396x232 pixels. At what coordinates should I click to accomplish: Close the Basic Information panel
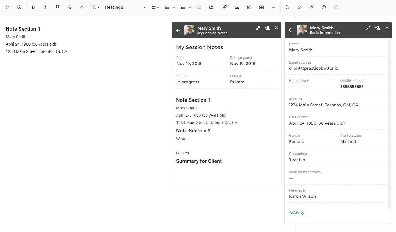(x=387, y=28)
